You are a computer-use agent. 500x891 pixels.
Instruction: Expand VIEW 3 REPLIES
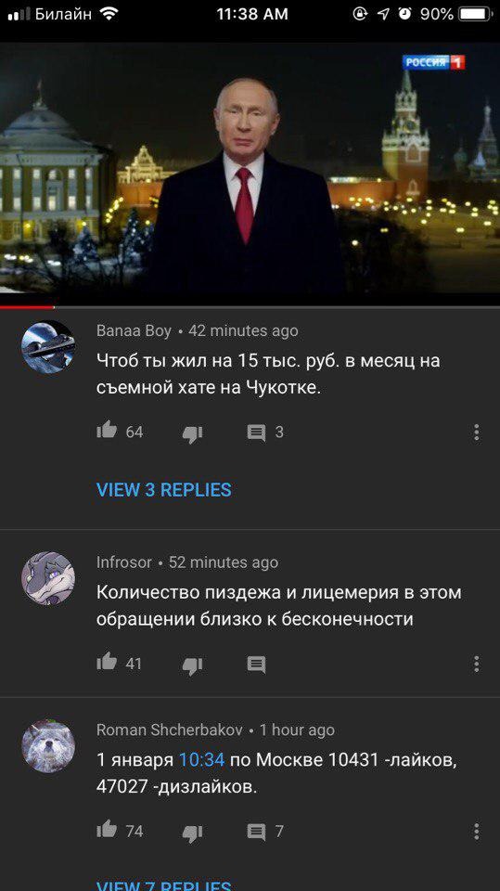tap(163, 490)
